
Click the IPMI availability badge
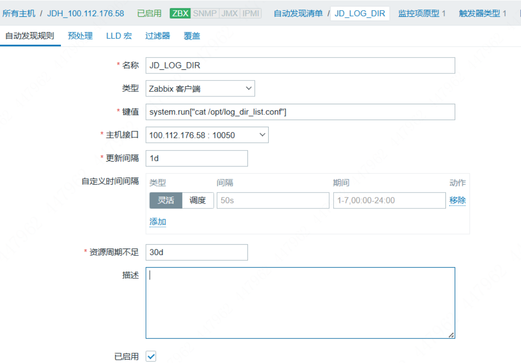251,13
